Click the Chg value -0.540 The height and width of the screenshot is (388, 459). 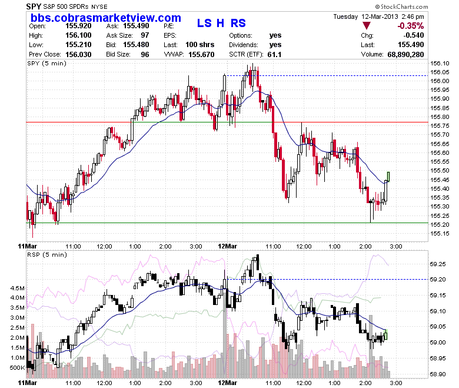tap(413, 35)
